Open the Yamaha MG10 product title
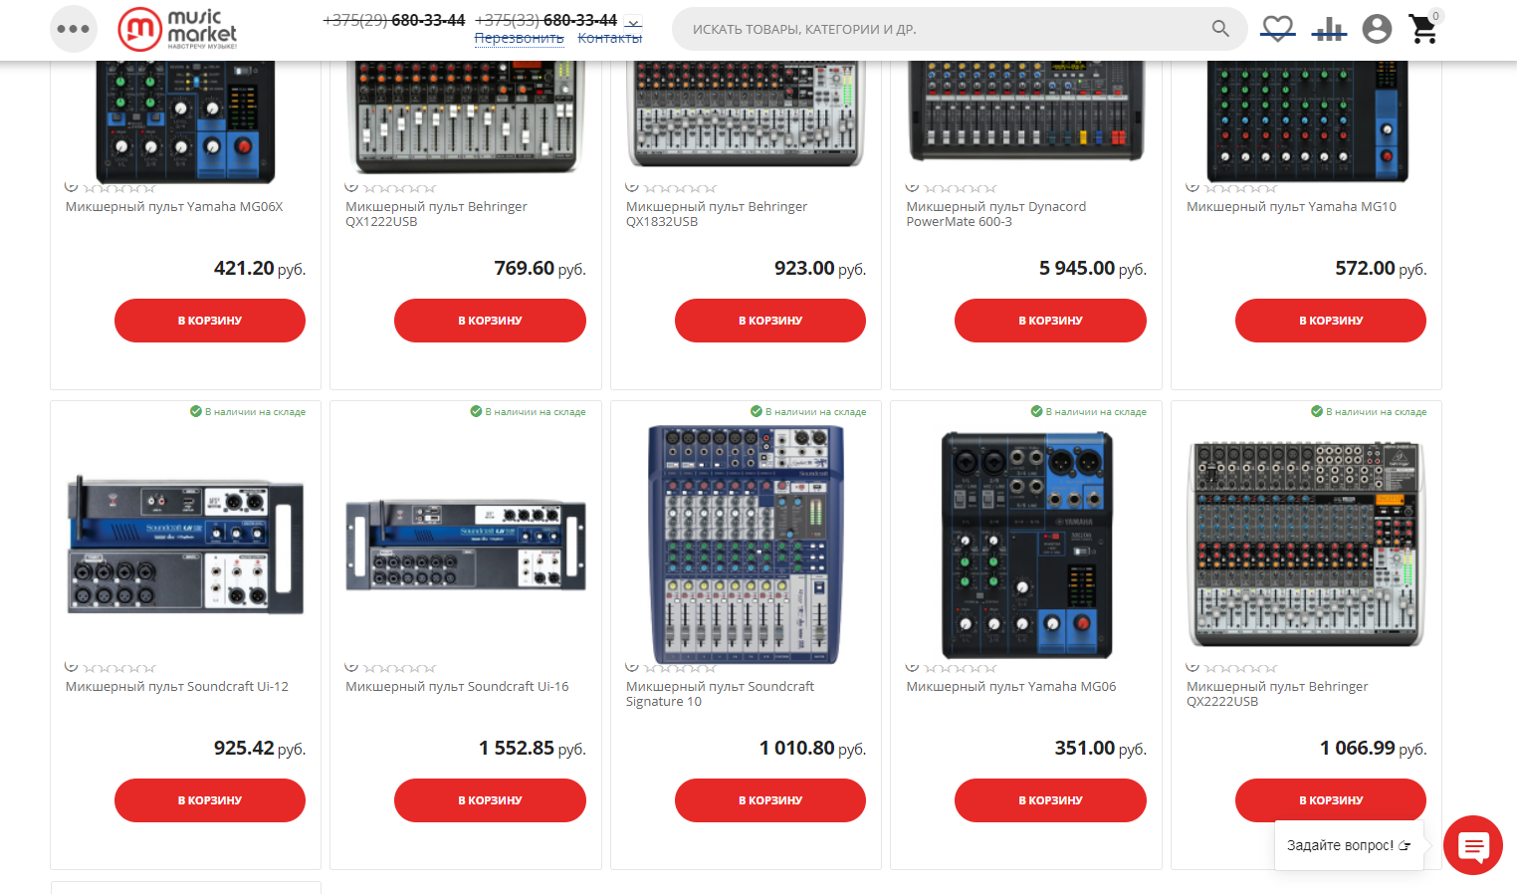 coord(1291,207)
